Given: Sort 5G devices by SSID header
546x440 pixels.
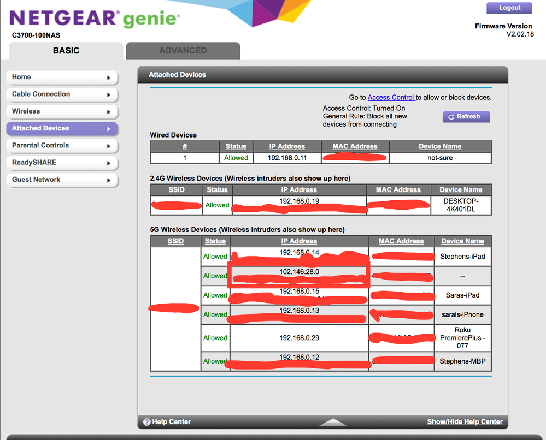Looking at the screenshot, I should 175,241.
